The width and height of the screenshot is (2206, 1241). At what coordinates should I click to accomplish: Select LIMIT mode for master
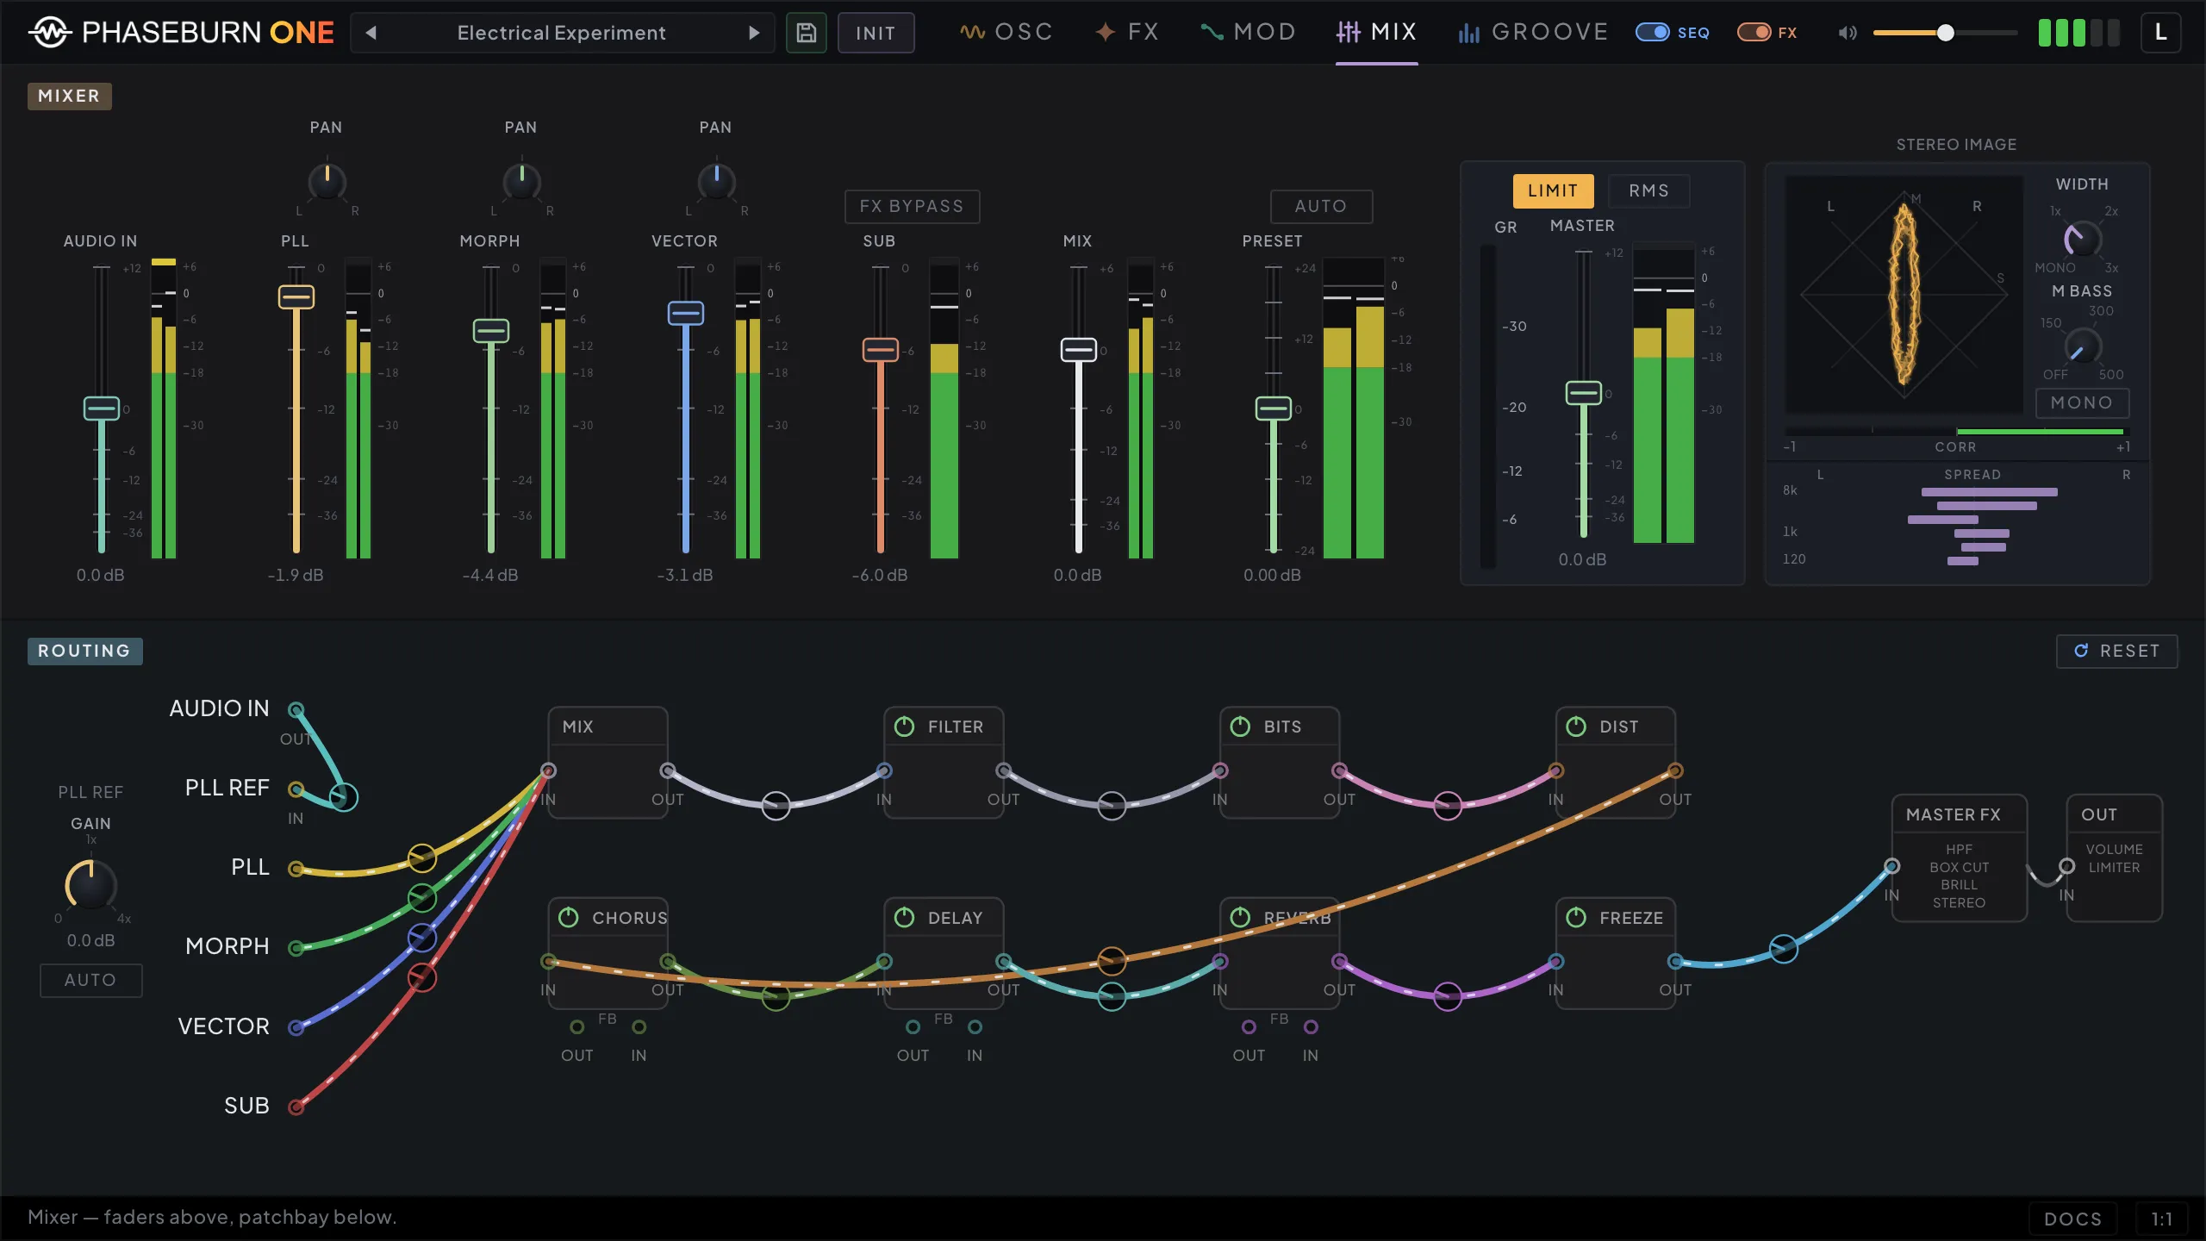(1553, 190)
